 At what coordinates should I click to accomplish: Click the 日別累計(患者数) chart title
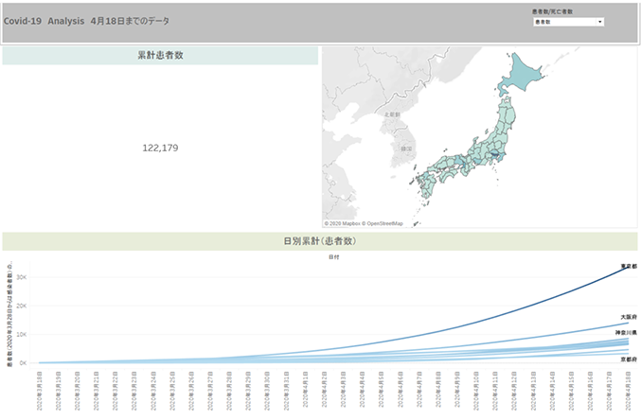tap(319, 241)
